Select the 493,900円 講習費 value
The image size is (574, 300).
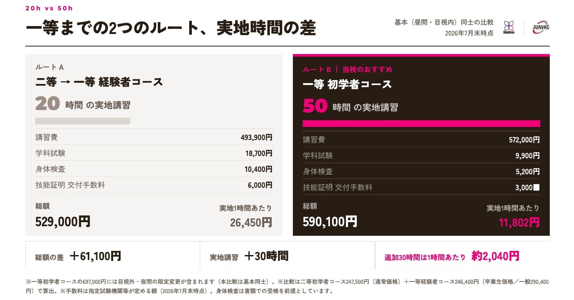coord(256,138)
